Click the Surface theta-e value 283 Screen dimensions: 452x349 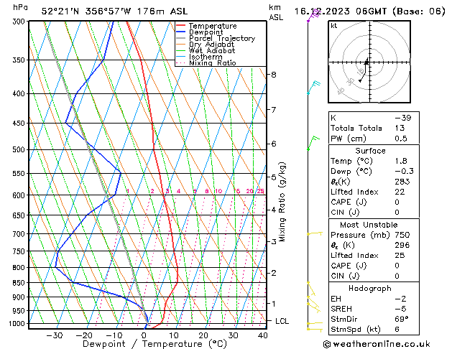tap(402, 182)
